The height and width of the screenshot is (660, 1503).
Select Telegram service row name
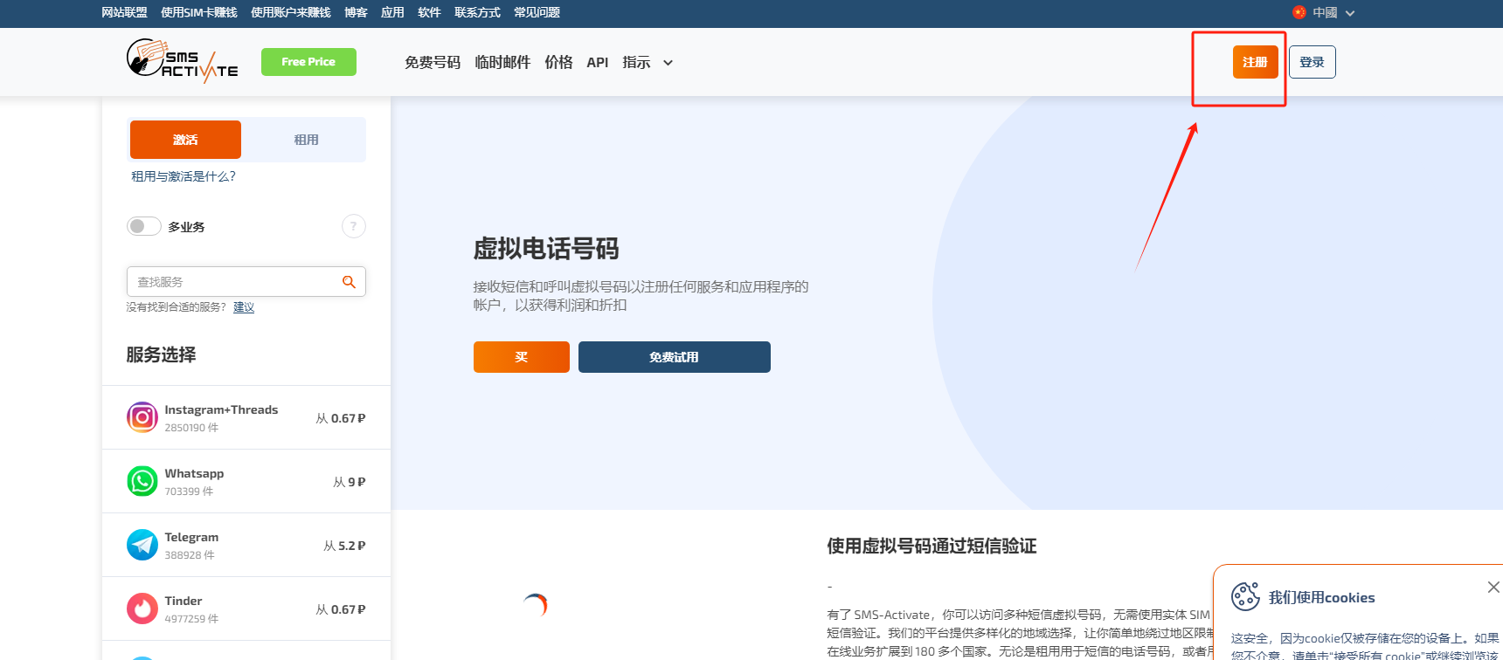(191, 537)
